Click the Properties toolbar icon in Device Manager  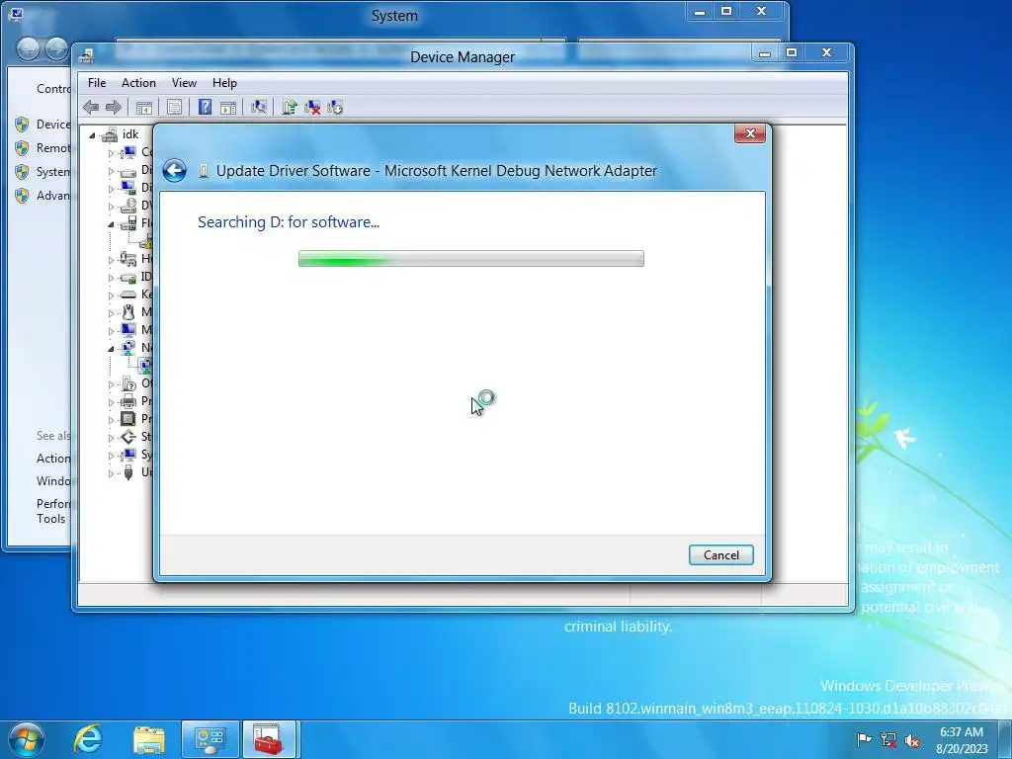point(174,107)
